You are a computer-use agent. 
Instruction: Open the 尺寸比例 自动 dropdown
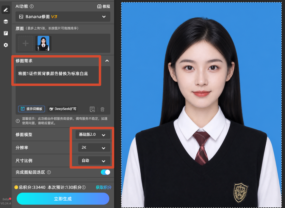point(94,161)
